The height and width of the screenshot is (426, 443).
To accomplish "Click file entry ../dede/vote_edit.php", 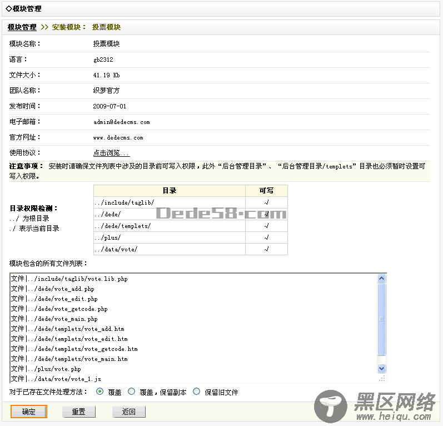I will click(x=54, y=299).
